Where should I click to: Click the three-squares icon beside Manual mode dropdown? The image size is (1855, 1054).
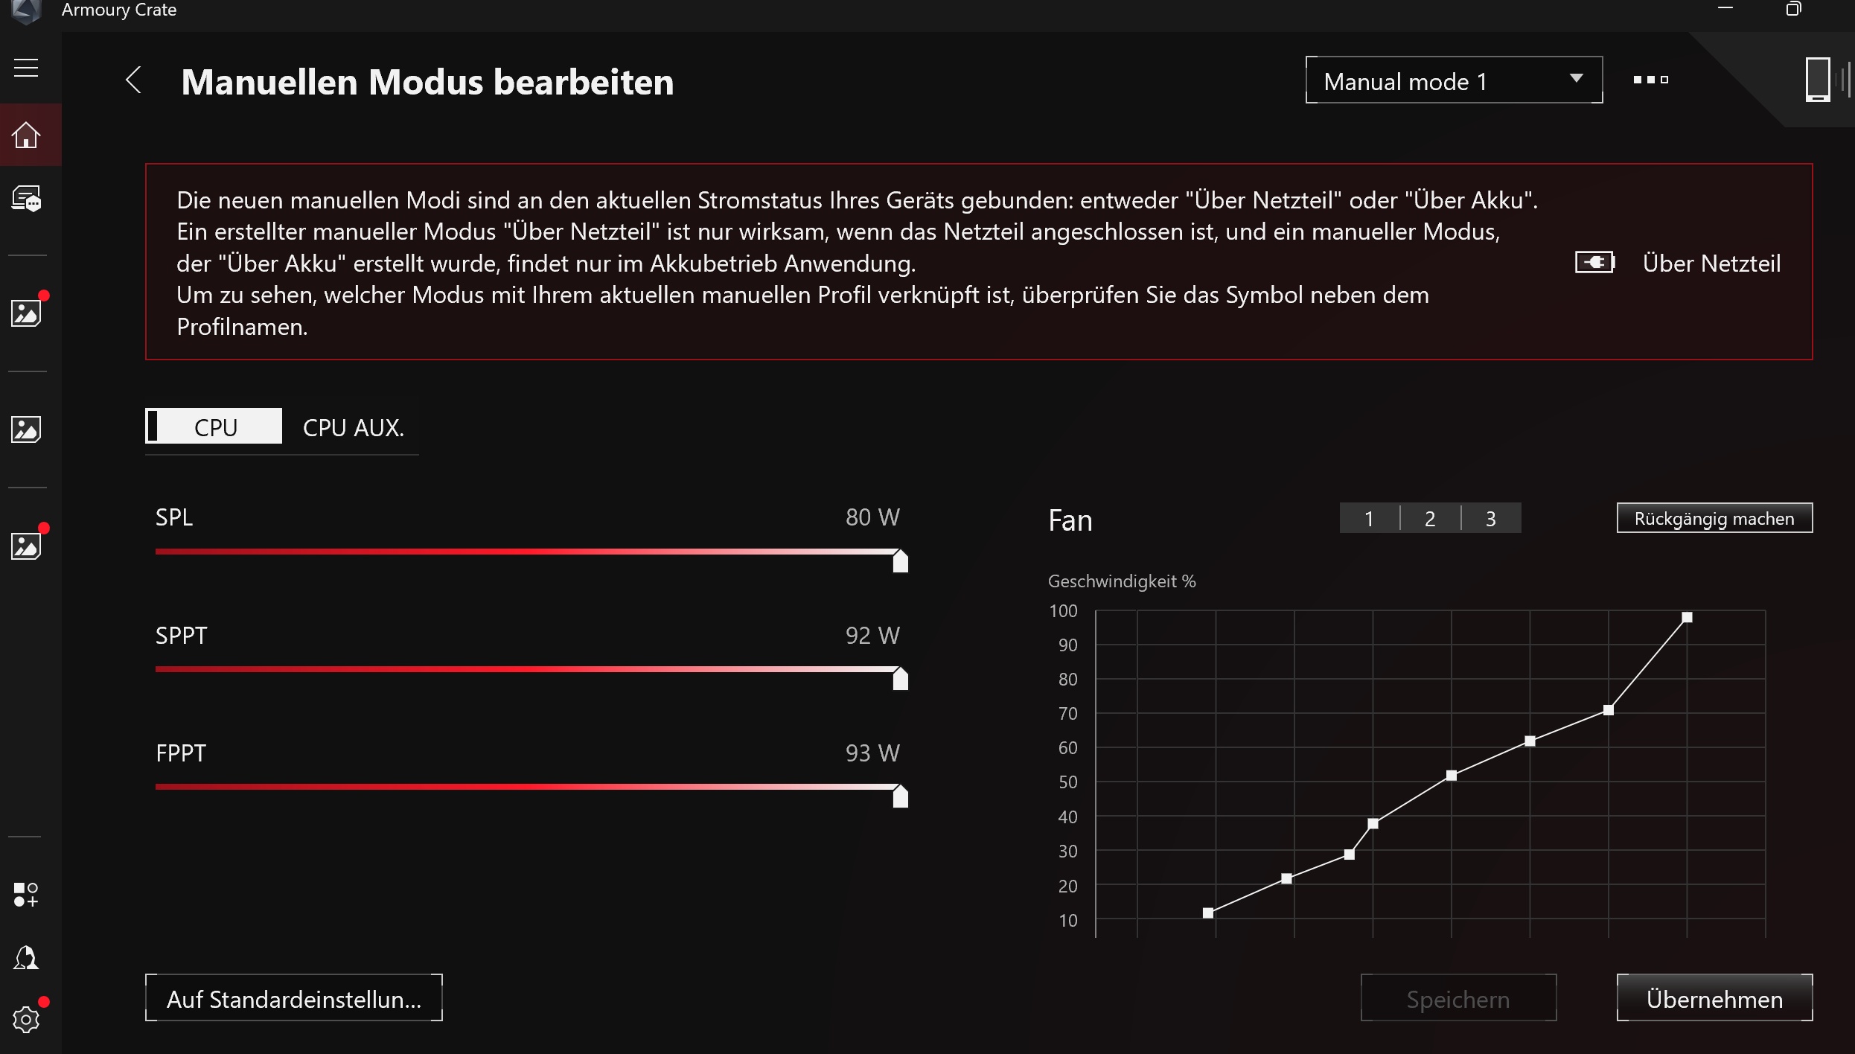(x=1650, y=80)
